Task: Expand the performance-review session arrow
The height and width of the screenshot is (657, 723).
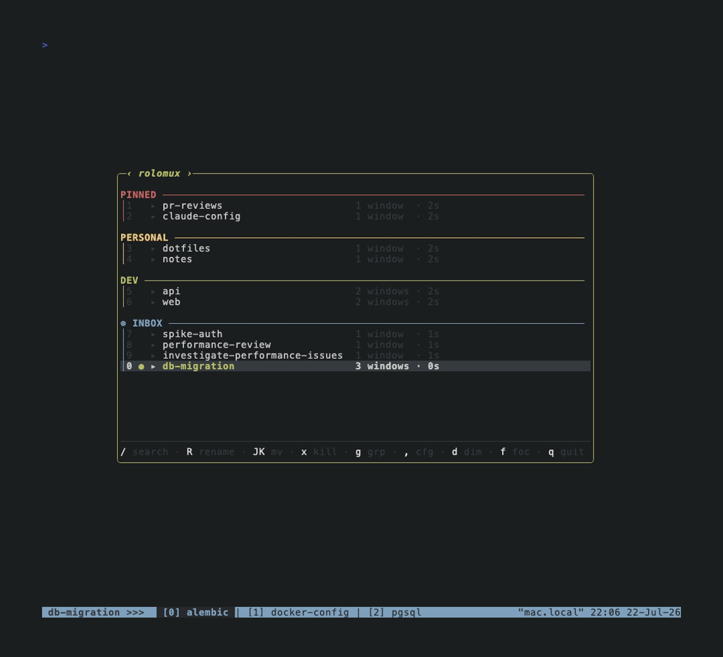Action: point(153,346)
